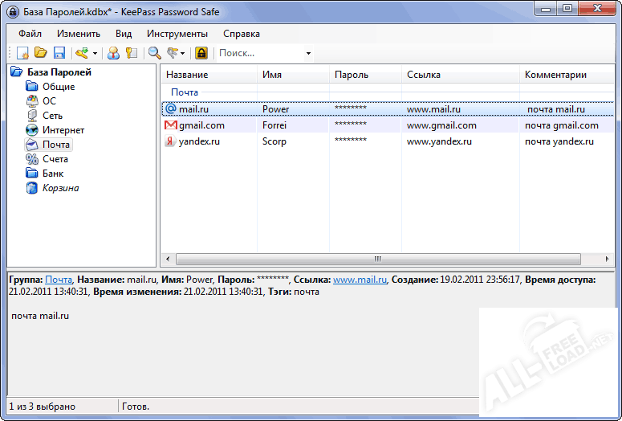The height and width of the screenshot is (421, 622).
Task: Lock workspace with the padlock icon
Action: point(201,53)
